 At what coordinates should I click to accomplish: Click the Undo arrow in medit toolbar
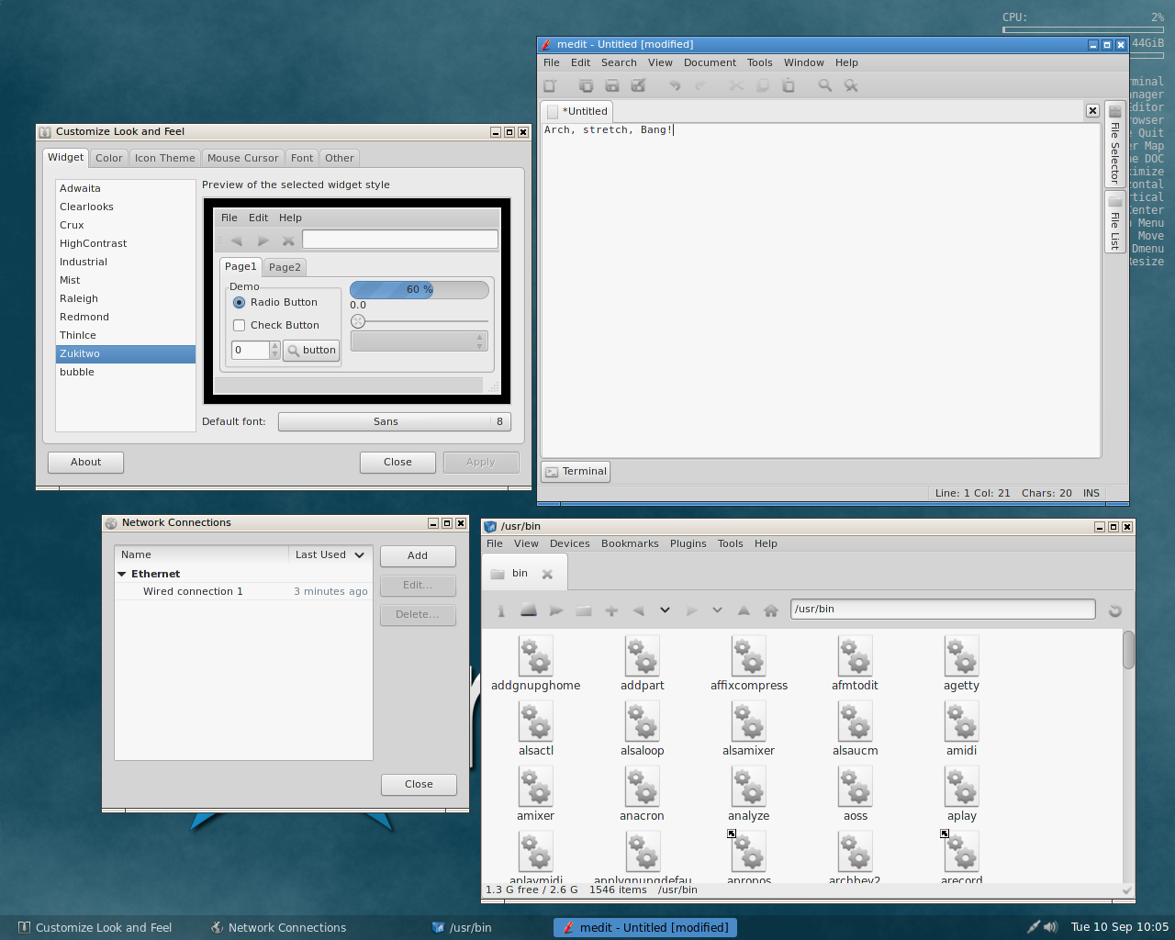[x=675, y=85]
